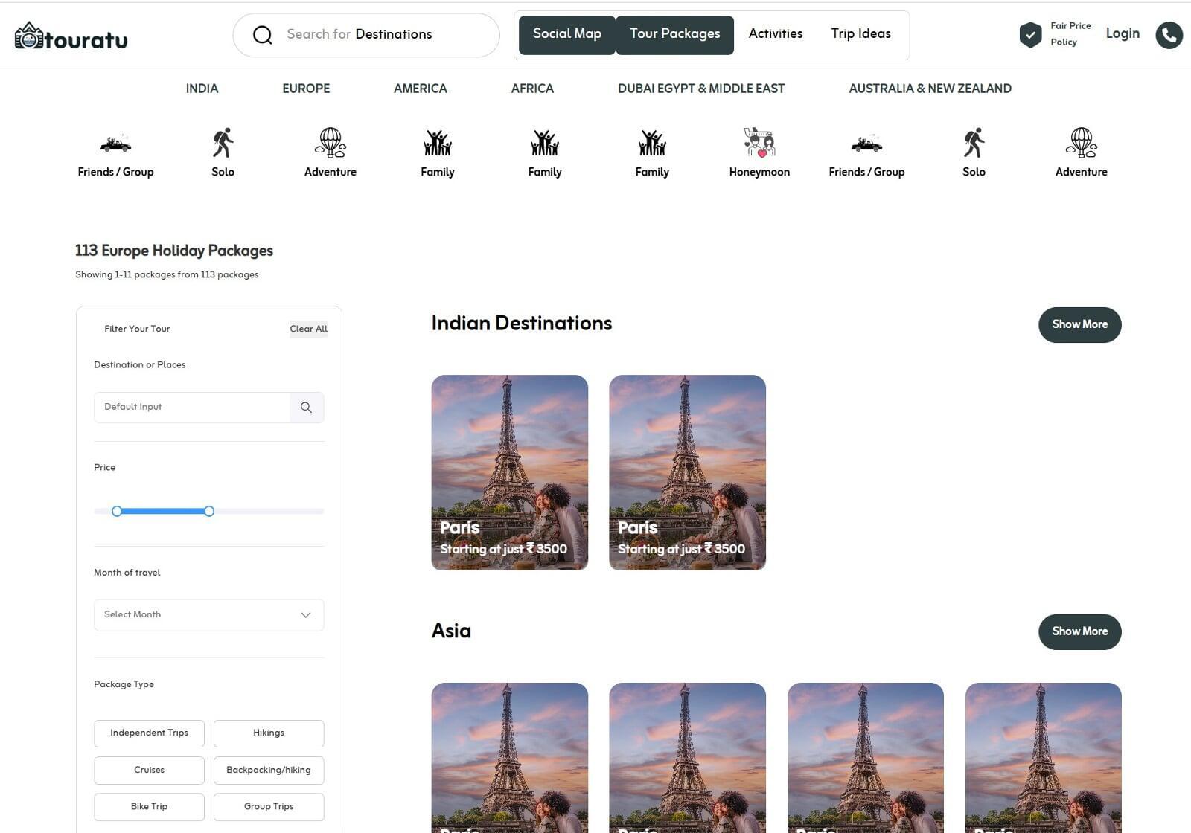Open the EUROPE region menu
Viewport: 1191px width, 833px height.
(306, 89)
